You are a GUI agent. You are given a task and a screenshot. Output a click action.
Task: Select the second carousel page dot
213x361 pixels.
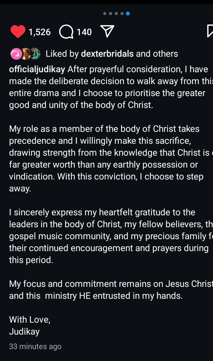pos(111,14)
